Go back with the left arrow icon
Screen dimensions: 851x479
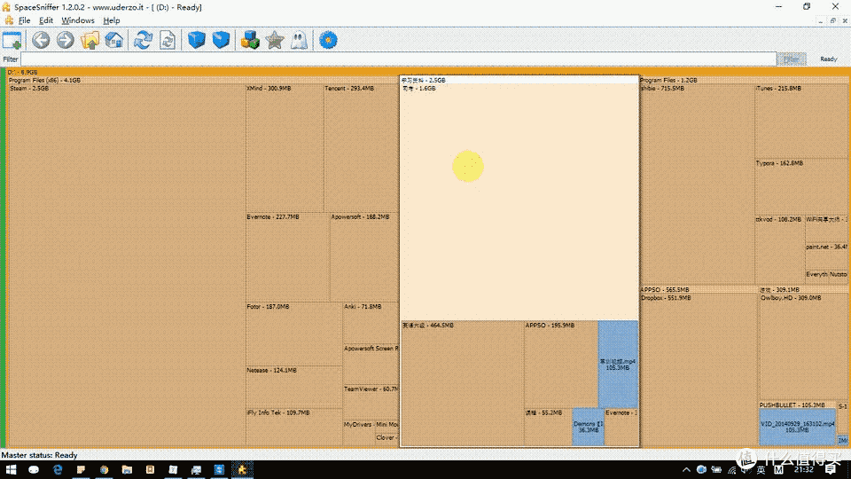41,40
